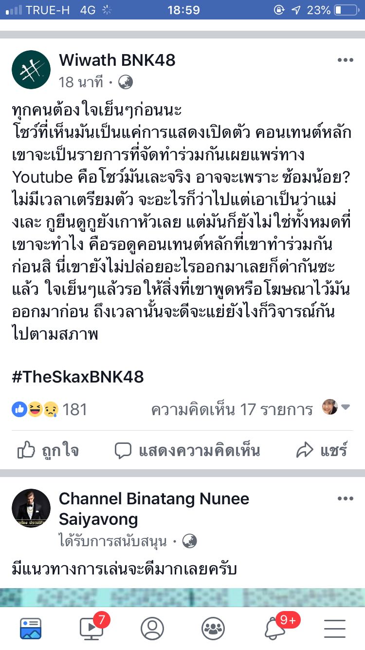
Task: Open ความคิดเห็น 17 รายการ comments
Action: 232,409
